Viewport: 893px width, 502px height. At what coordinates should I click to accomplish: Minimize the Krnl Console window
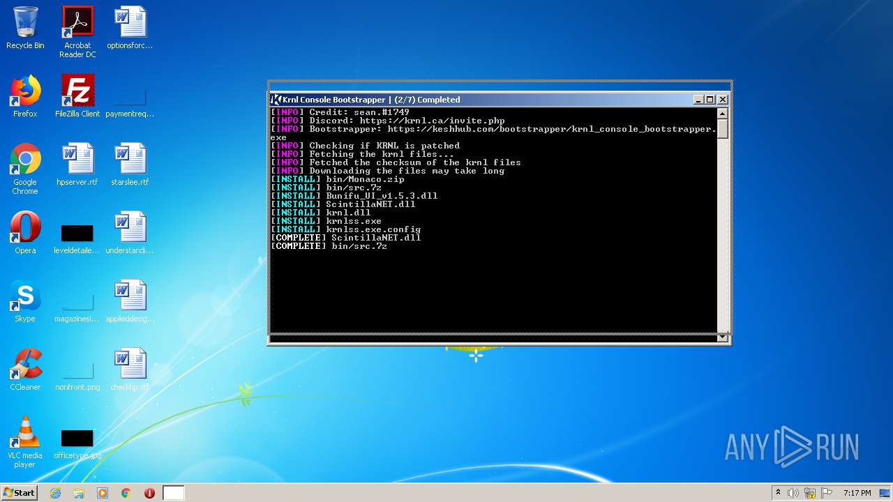(x=698, y=100)
